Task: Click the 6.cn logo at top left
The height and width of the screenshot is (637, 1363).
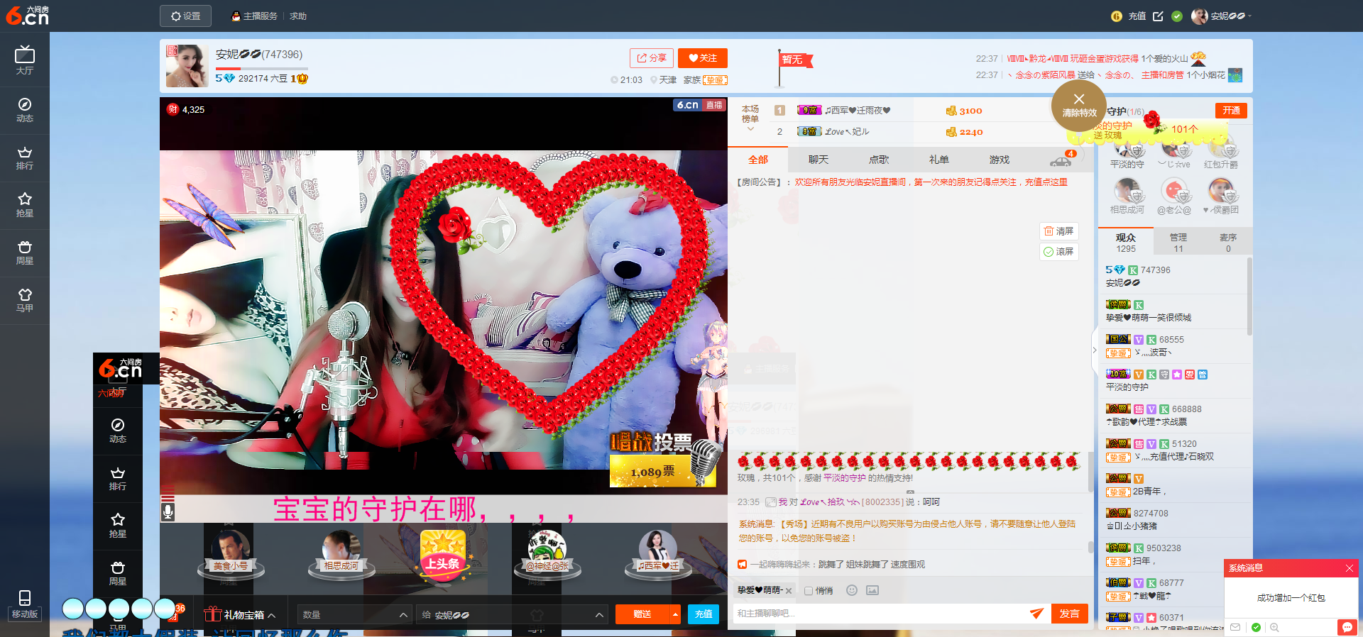Action: pos(27,15)
